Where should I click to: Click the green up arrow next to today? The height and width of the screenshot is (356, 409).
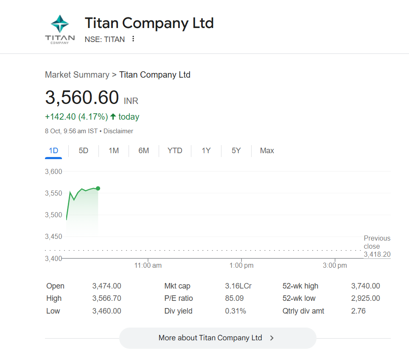113,117
